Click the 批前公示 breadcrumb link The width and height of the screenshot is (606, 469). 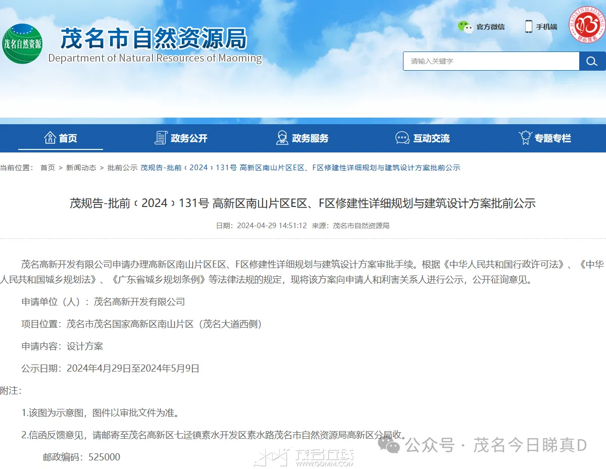122,168
